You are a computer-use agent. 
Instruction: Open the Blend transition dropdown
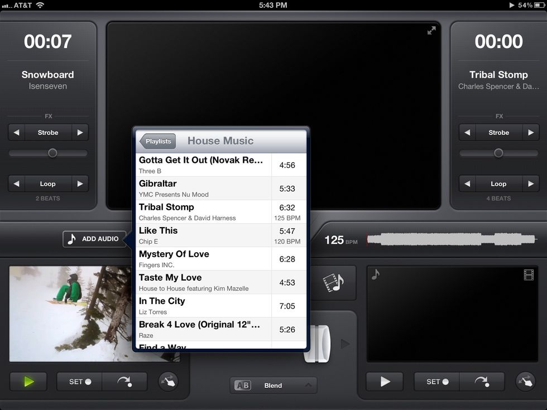point(273,385)
